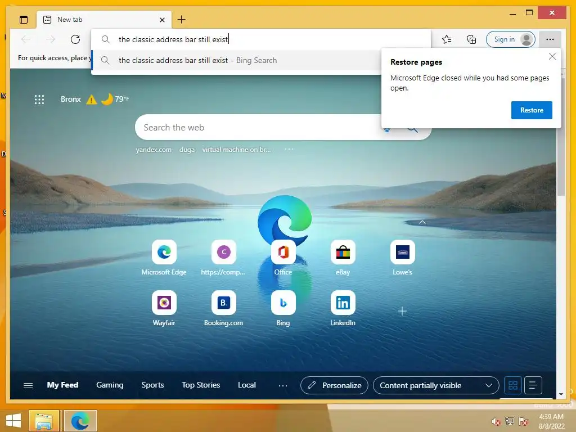Switch to the Gaming tab
This screenshot has width=576, height=432.
click(110, 385)
